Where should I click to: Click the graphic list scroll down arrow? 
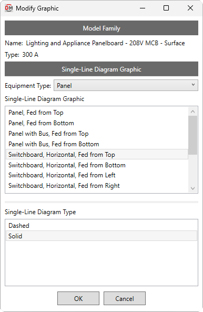pyautogui.click(x=192, y=188)
